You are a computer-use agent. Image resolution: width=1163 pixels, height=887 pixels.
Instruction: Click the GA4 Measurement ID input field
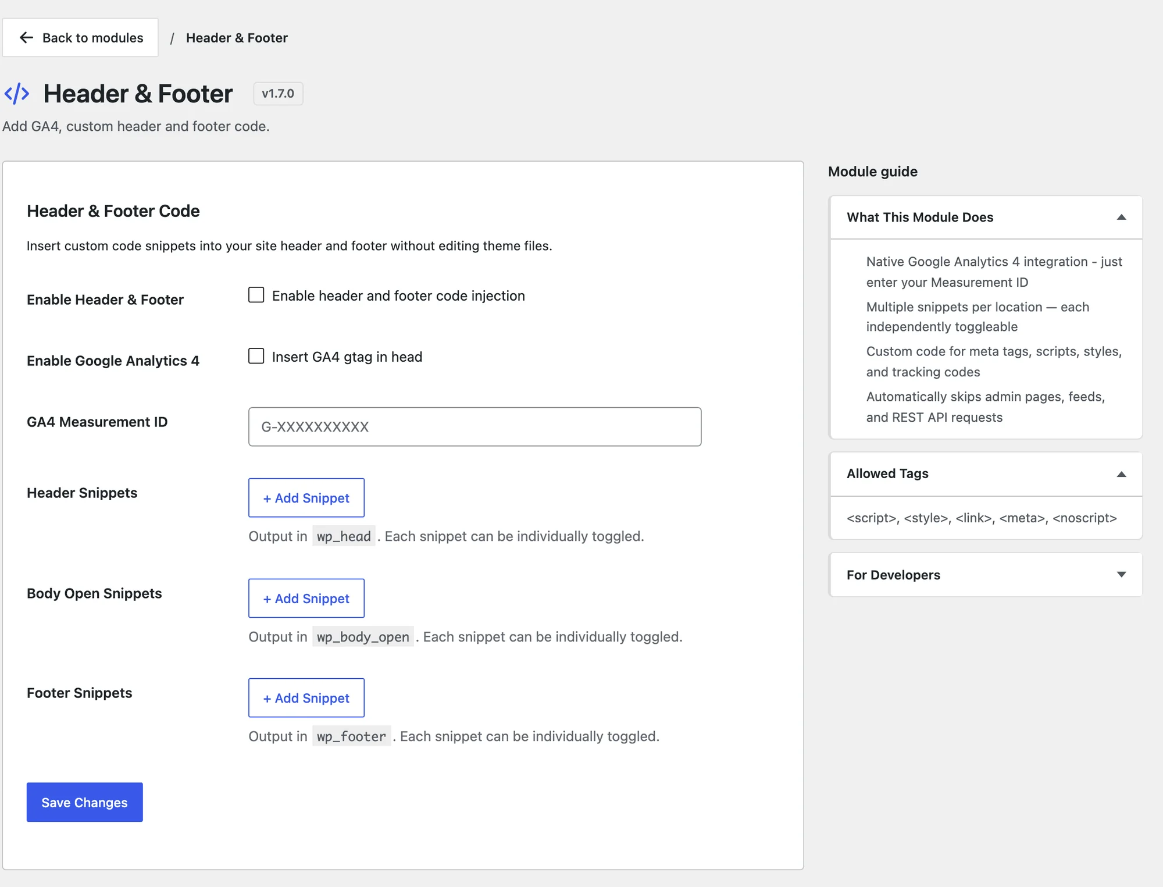475,427
